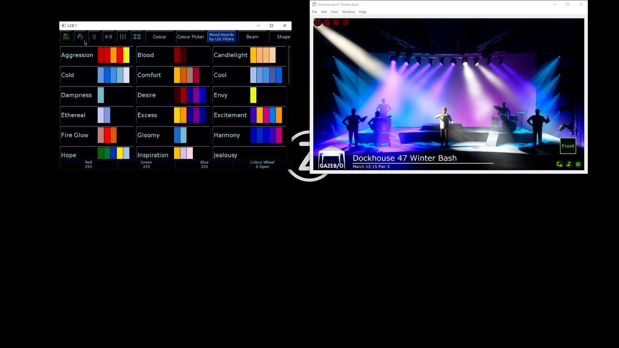Click the Blue 255 encoder value
619x348 pixels.
pyautogui.click(x=205, y=164)
